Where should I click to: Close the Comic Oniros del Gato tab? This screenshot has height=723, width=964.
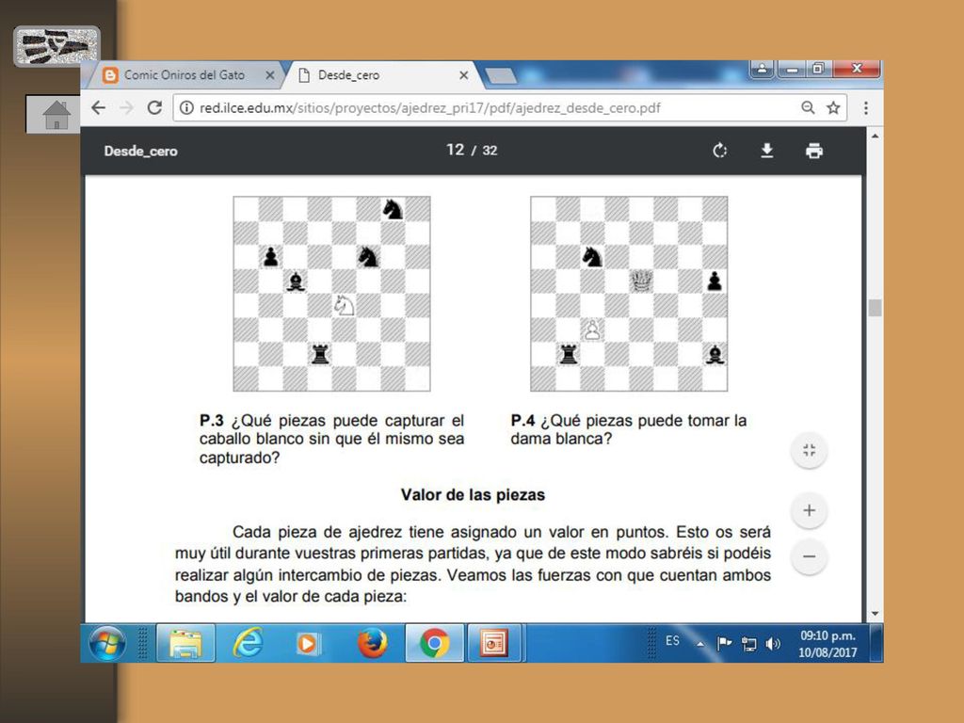[x=269, y=75]
